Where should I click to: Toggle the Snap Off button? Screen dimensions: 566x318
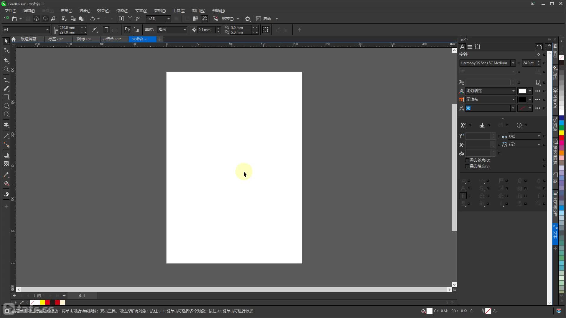[x=215, y=19]
